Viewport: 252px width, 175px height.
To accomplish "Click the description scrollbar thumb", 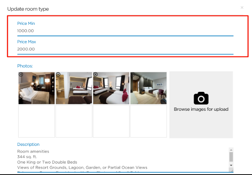I will 231,157.
